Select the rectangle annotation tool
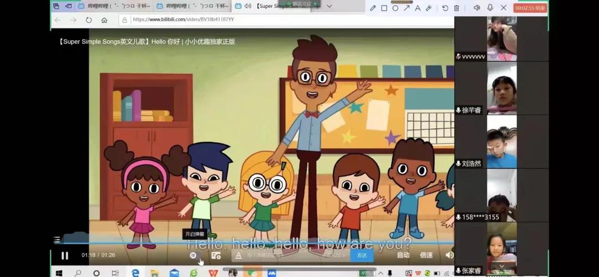This screenshot has height=277, width=599. [384, 8]
